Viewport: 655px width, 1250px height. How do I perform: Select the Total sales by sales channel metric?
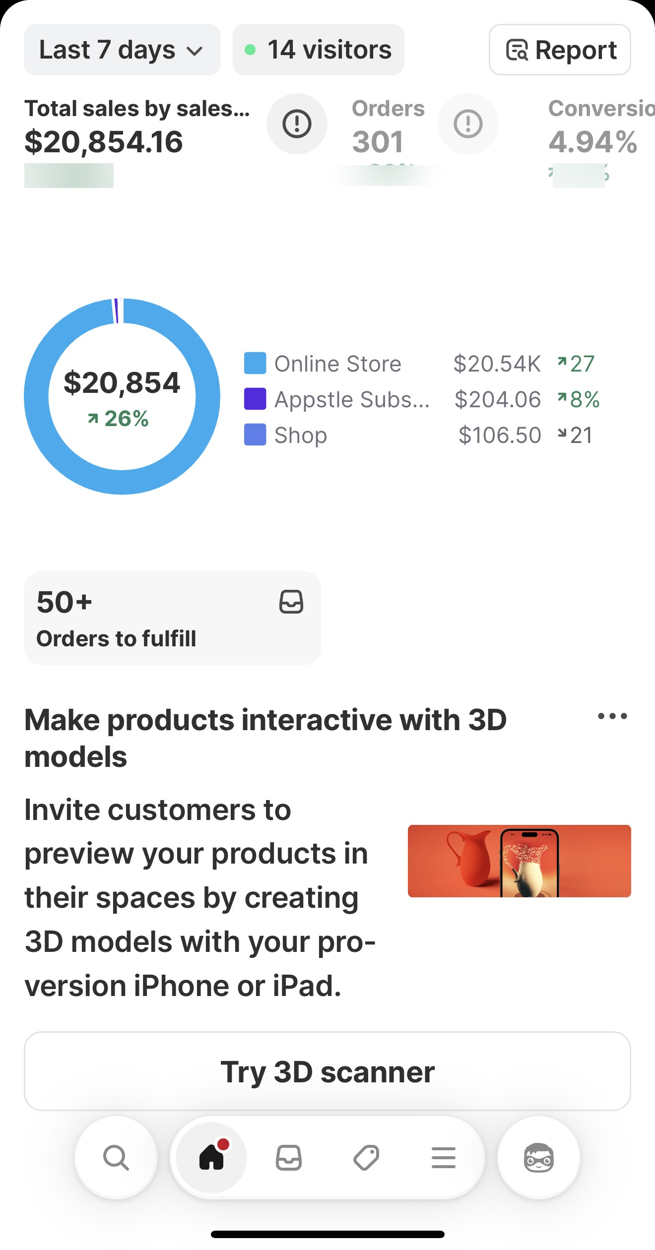coord(137,127)
